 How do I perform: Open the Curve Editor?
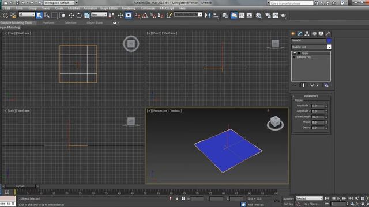pos(242,16)
